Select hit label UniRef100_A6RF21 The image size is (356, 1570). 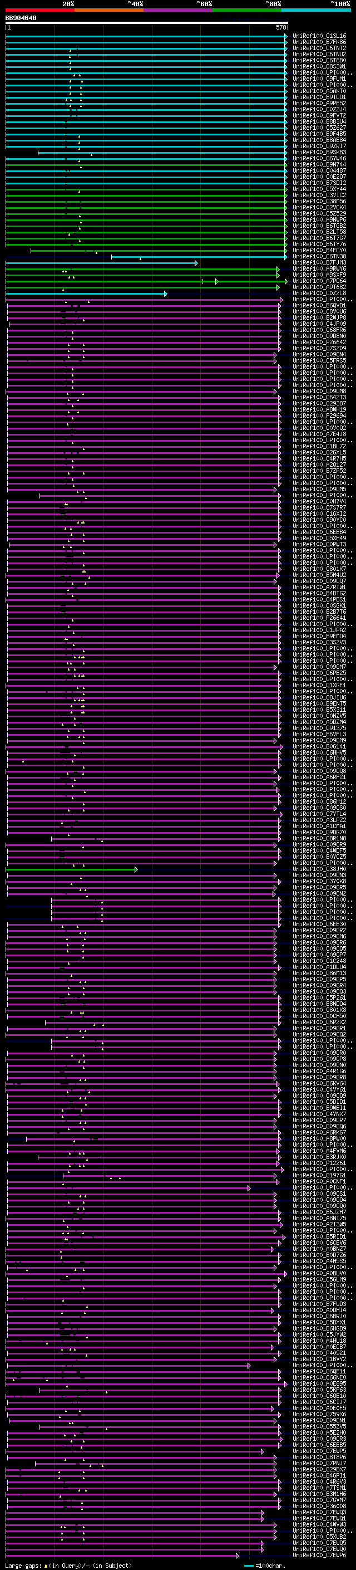pyautogui.click(x=319, y=777)
